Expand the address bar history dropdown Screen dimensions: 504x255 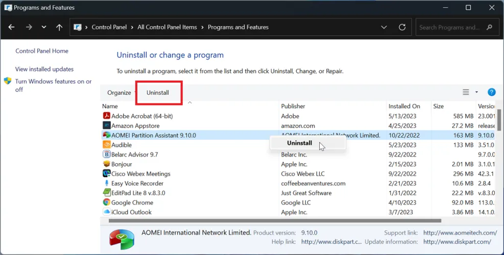[x=384, y=28]
